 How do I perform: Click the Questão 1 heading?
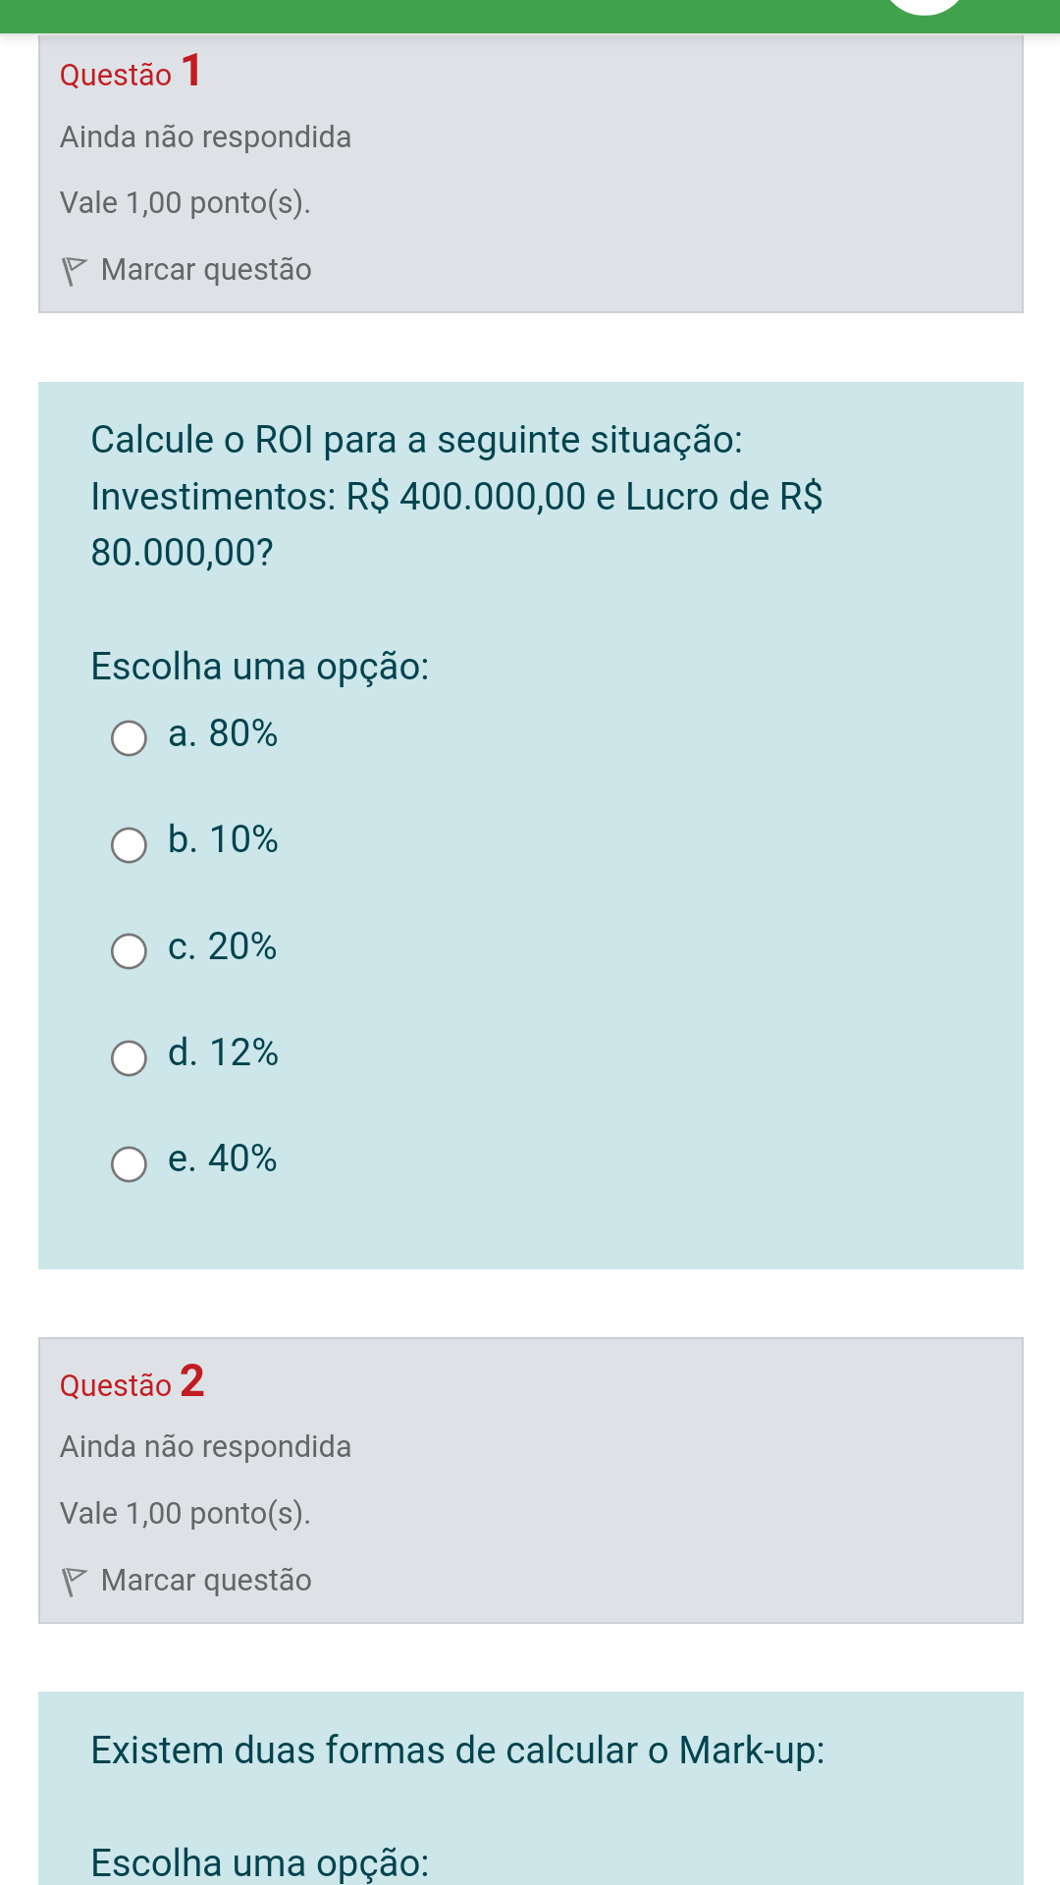(x=132, y=73)
